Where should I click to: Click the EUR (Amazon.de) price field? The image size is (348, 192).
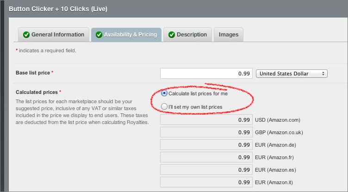click(206, 145)
